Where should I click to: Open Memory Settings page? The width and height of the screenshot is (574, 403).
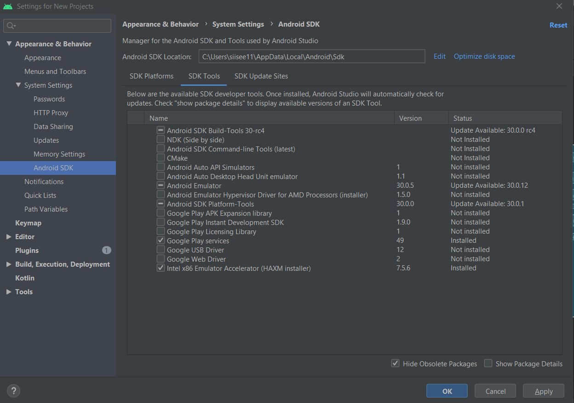[x=59, y=154]
